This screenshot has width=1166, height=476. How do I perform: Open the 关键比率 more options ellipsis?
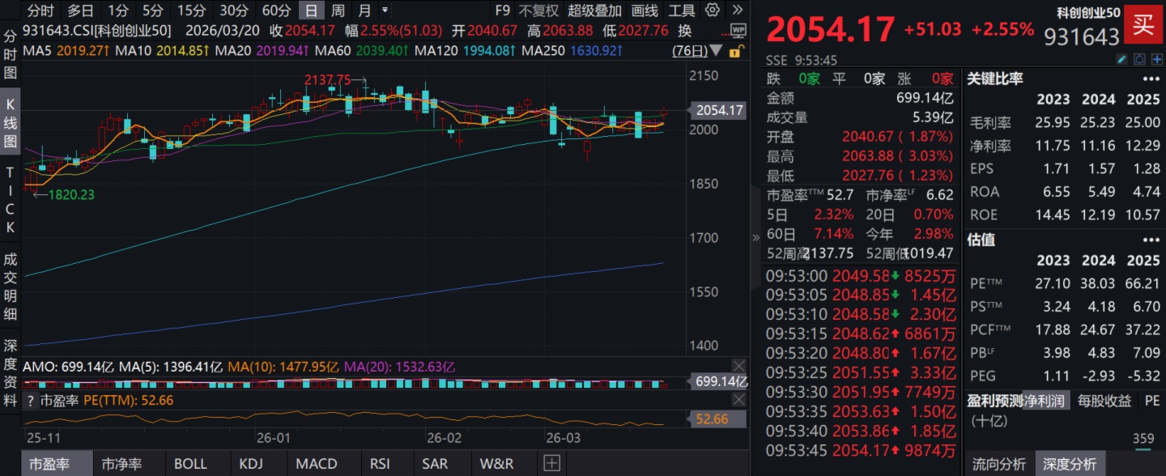(1151, 79)
